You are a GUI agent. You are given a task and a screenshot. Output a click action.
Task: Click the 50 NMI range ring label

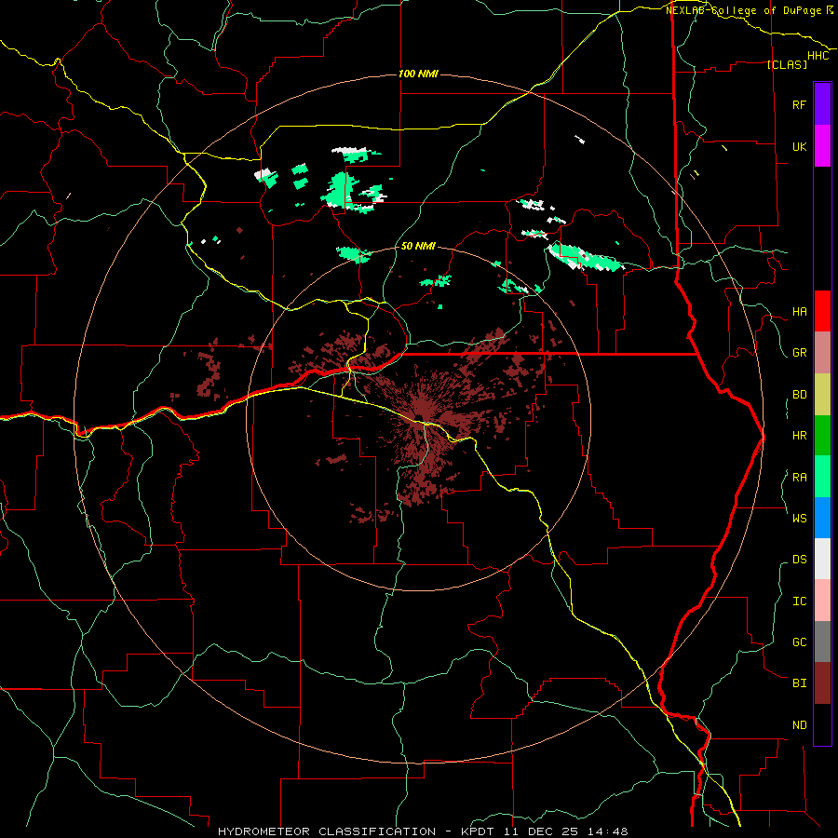click(x=418, y=247)
